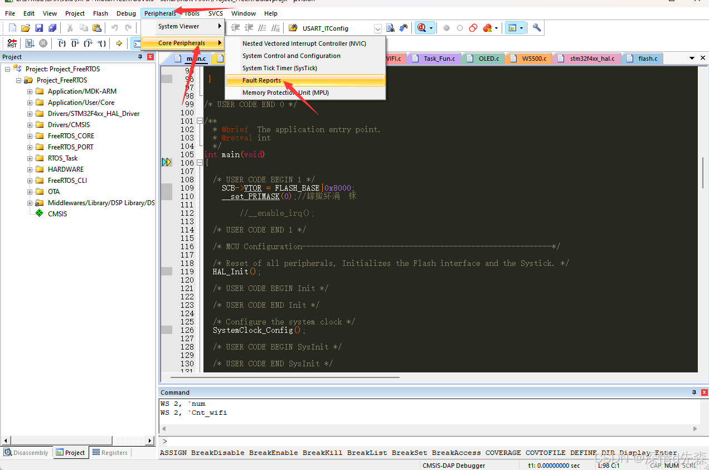Pin the Command window panel
709x470 pixels.
(x=694, y=393)
